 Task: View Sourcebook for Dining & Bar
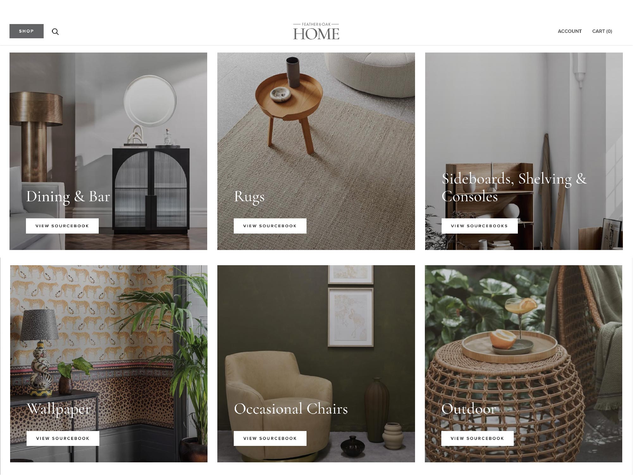pos(62,226)
